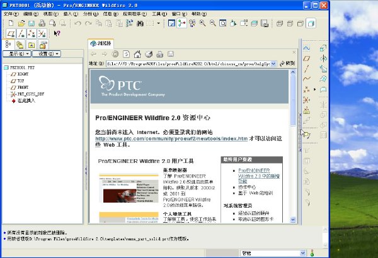Undo the last action
This screenshot has height=258, width=378.
click(x=77, y=23)
